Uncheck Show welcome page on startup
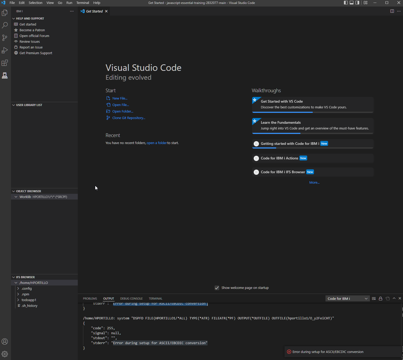This screenshot has height=360, width=403. 217,288
